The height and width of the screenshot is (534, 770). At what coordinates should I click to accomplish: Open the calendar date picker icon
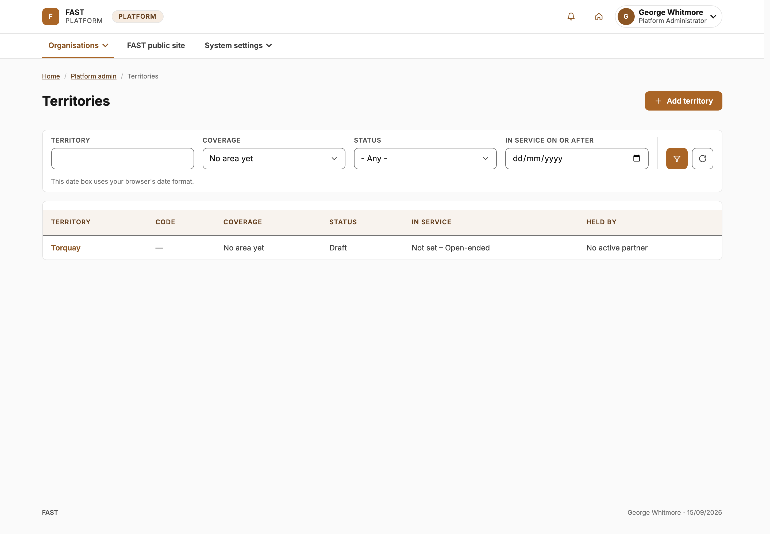click(636, 158)
